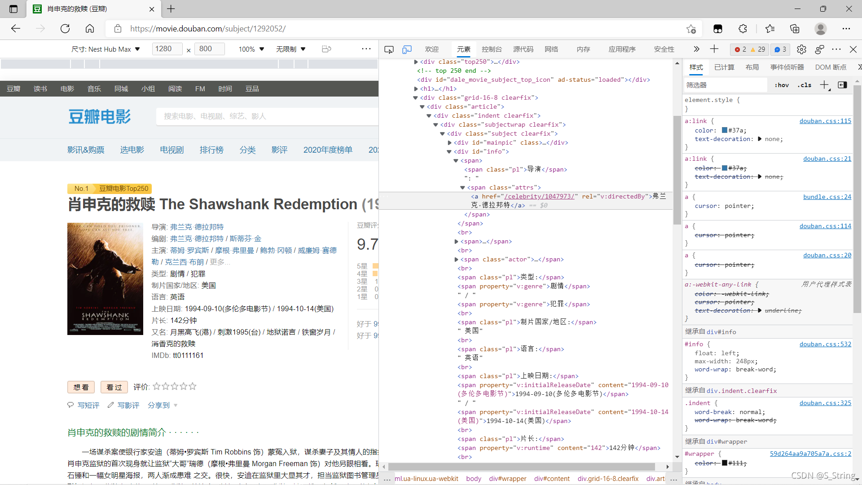862x485 pixels.
Task: Open browser extensions puzzle icon
Action: [x=743, y=29]
